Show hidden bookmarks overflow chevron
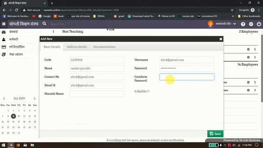263x148 pixels. [x=233, y=16]
